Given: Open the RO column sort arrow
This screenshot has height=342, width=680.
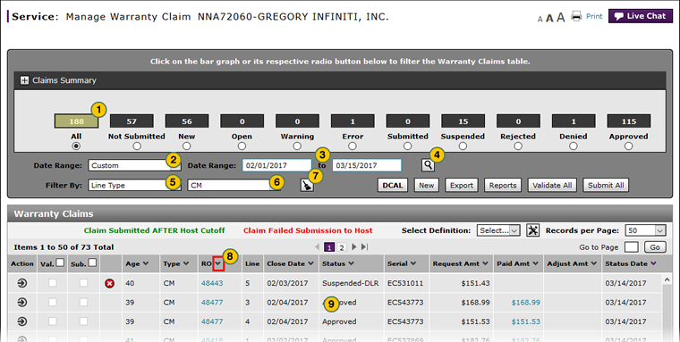Looking at the screenshot, I should coord(218,263).
